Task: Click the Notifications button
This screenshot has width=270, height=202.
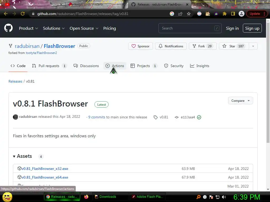Action: tap(171, 46)
